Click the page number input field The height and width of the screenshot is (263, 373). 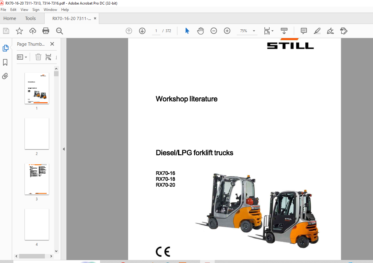[x=156, y=31]
